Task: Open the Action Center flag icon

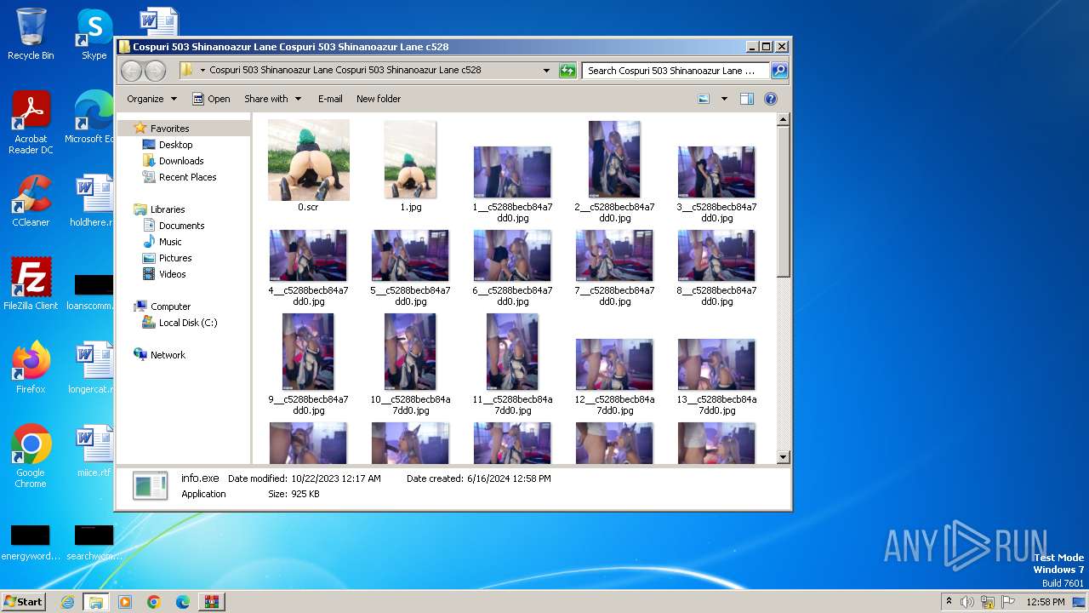Action: (1008, 602)
